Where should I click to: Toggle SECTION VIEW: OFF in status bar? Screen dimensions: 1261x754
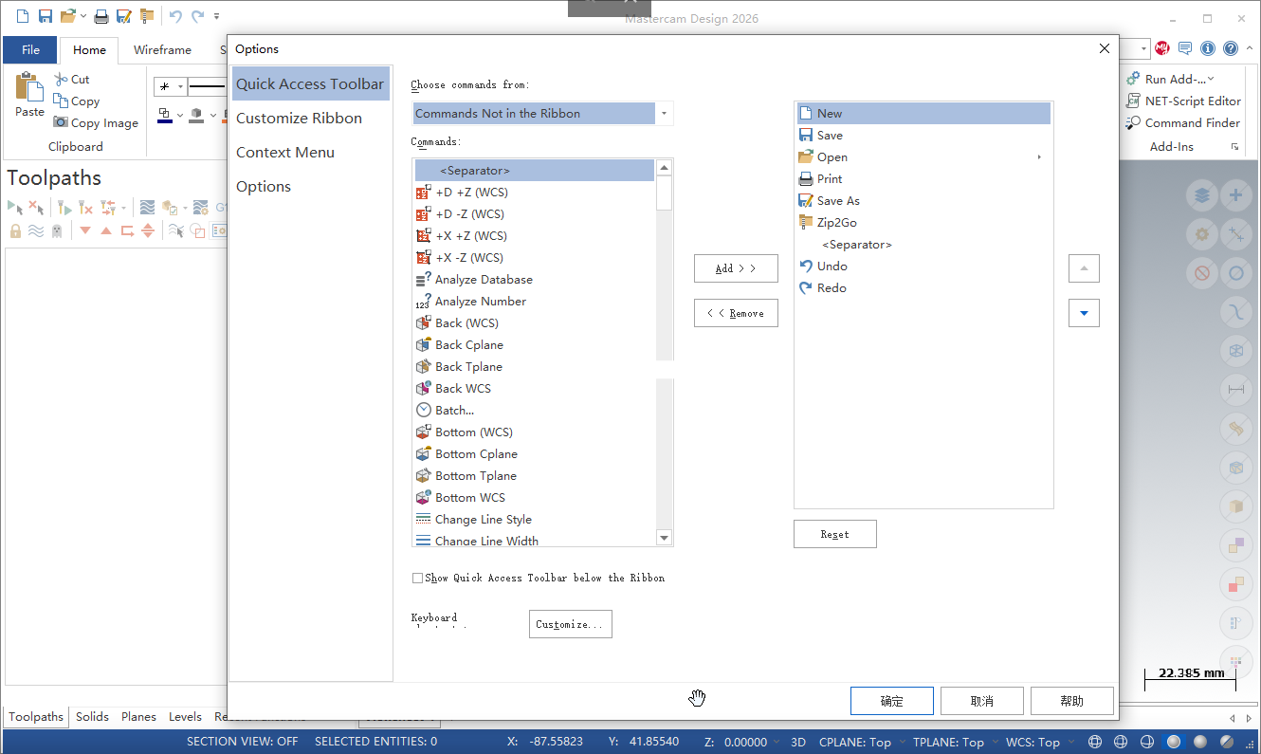[x=242, y=743]
